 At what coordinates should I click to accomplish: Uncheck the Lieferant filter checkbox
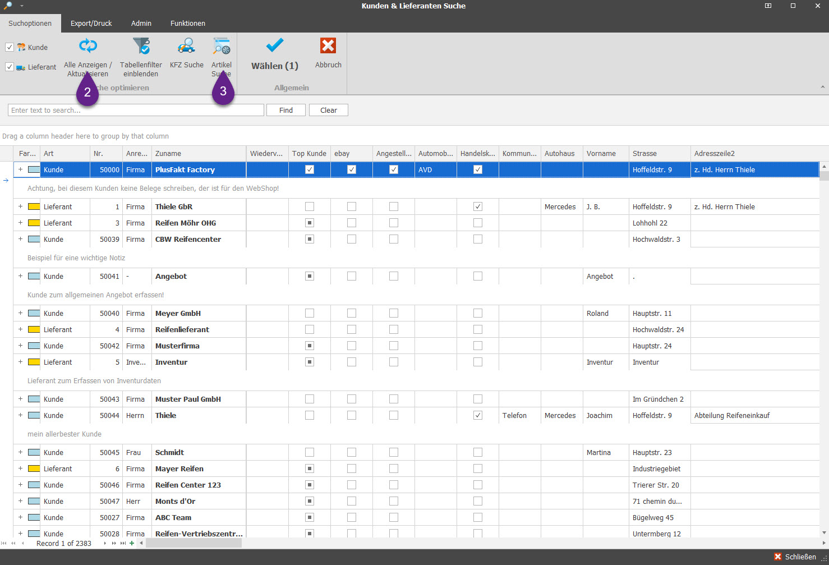[x=10, y=67]
